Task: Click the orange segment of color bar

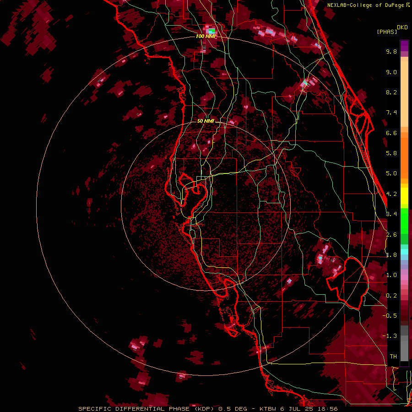Action: tap(404, 157)
